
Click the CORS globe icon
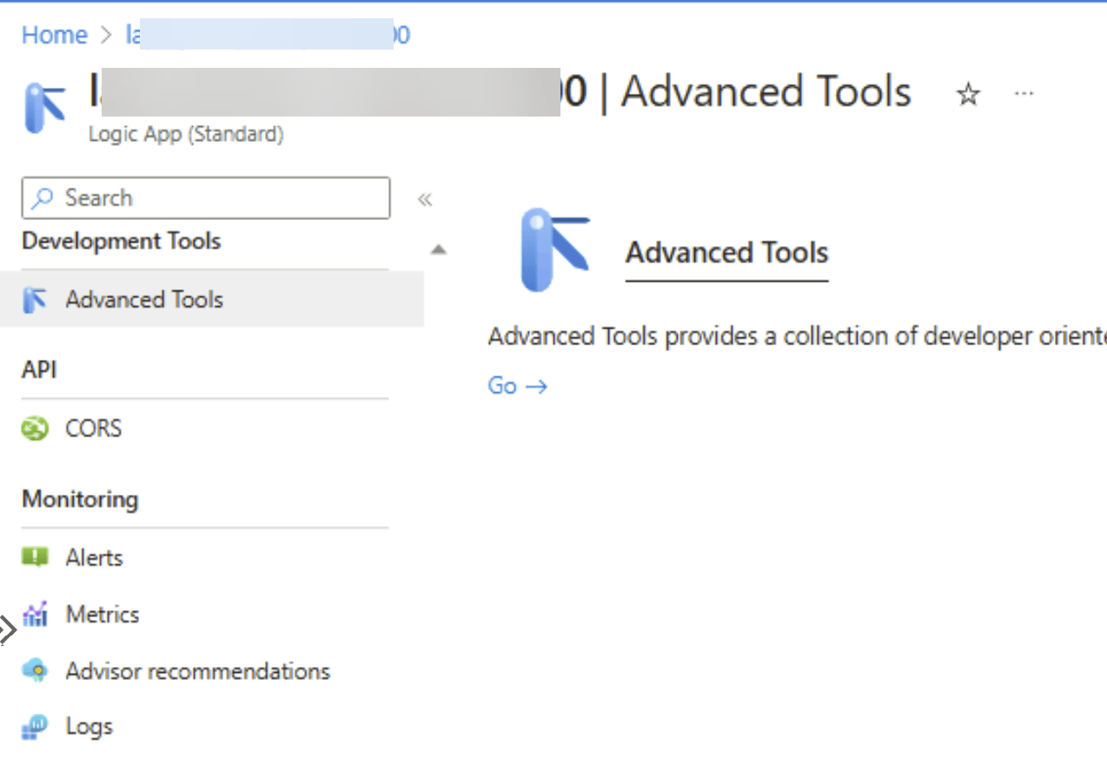coord(35,429)
